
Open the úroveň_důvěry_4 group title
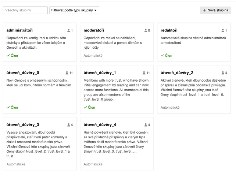coord(100,125)
